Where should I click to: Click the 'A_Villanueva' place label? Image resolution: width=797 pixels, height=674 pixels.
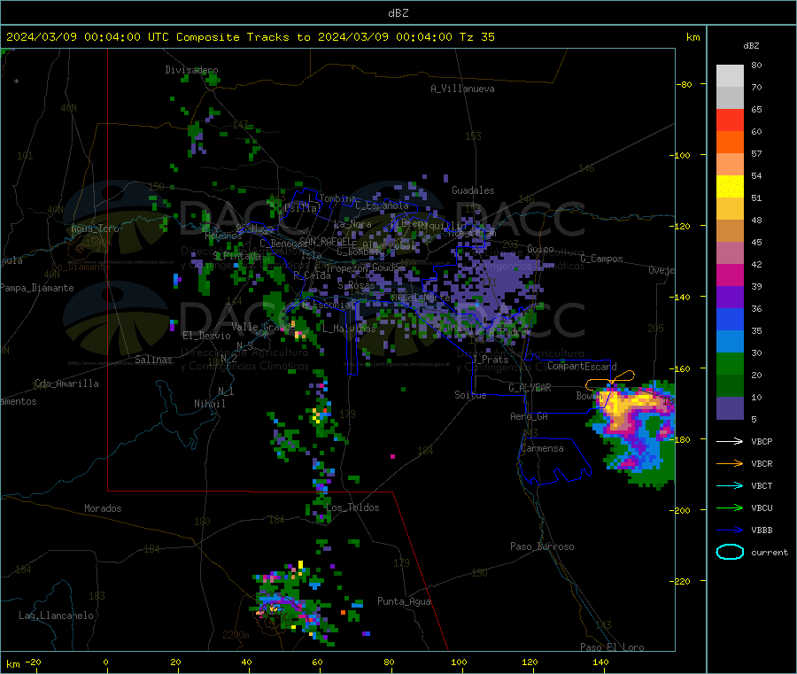click(462, 89)
